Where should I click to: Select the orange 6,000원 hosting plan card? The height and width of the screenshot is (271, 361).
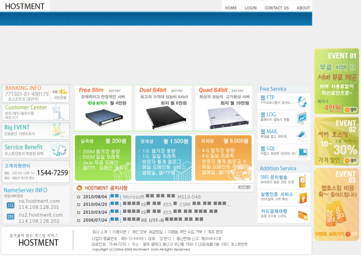point(223,158)
